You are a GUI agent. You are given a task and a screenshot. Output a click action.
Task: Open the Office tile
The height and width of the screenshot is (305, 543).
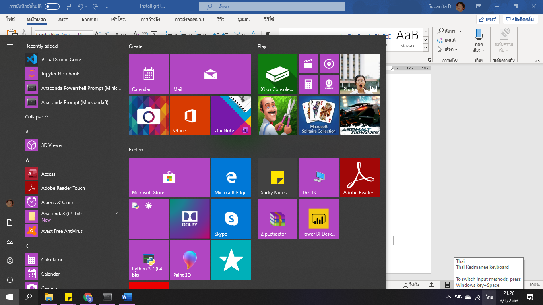coord(190,116)
